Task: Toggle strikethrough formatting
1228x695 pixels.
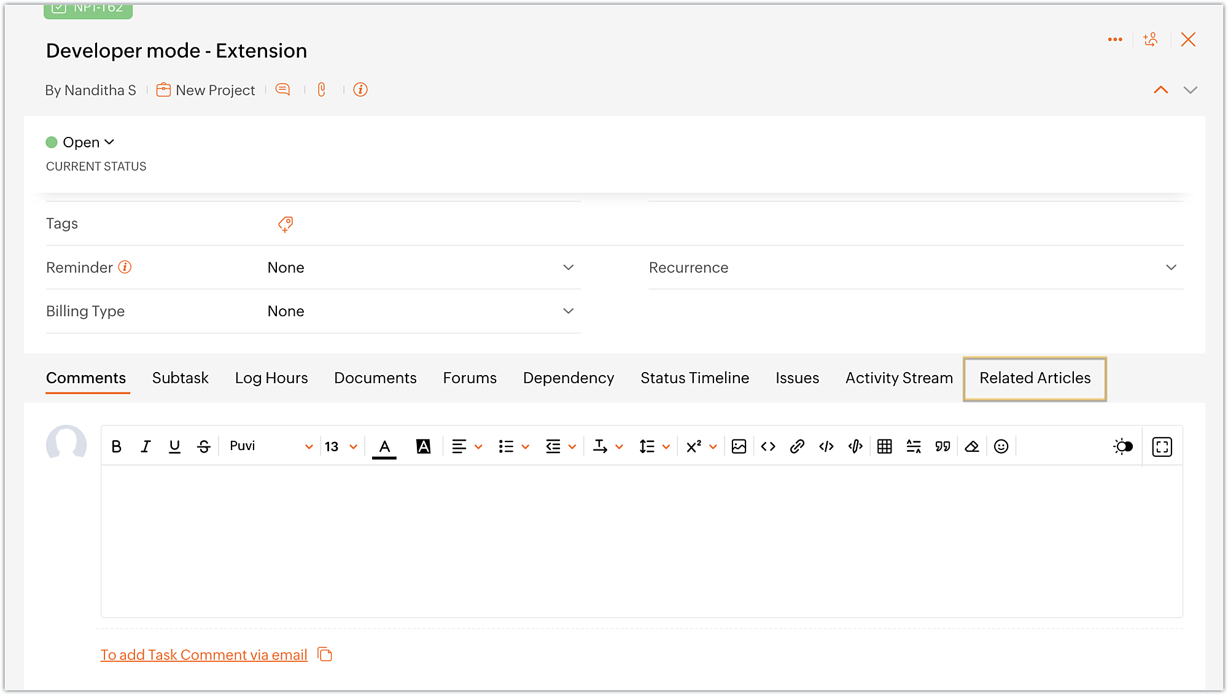Action: [x=204, y=446]
